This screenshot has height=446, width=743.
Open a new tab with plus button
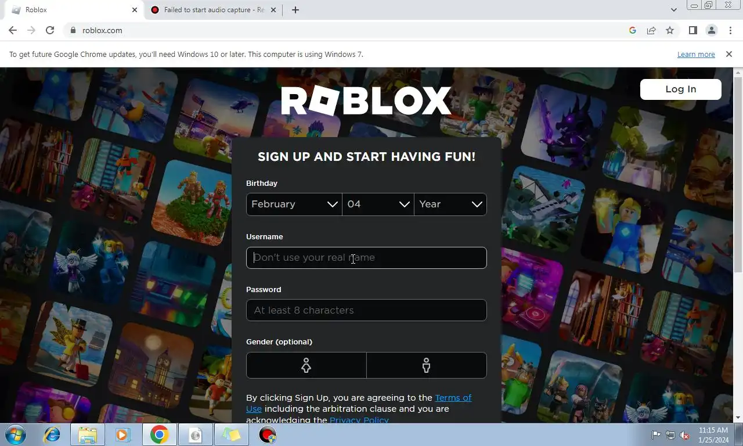pyautogui.click(x=295, y=10)
